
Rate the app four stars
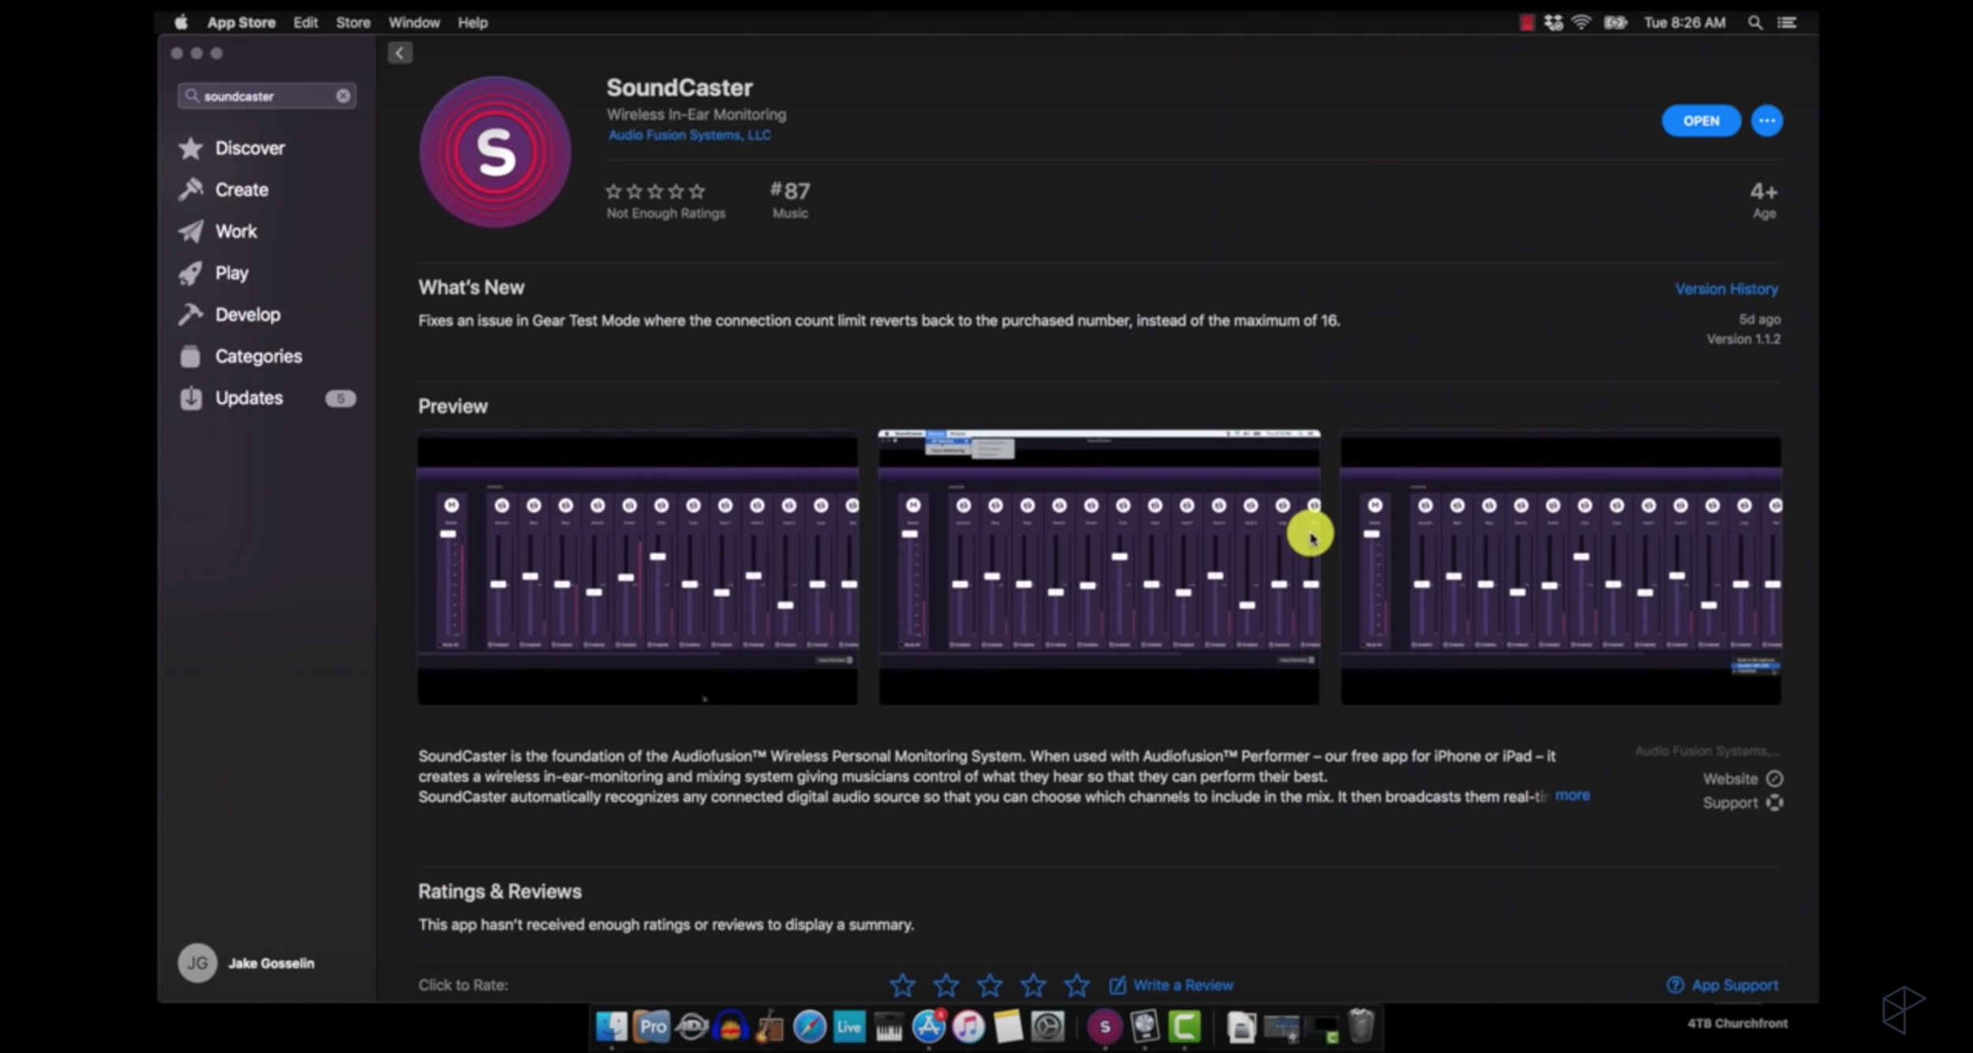[x=1033, y=985]
